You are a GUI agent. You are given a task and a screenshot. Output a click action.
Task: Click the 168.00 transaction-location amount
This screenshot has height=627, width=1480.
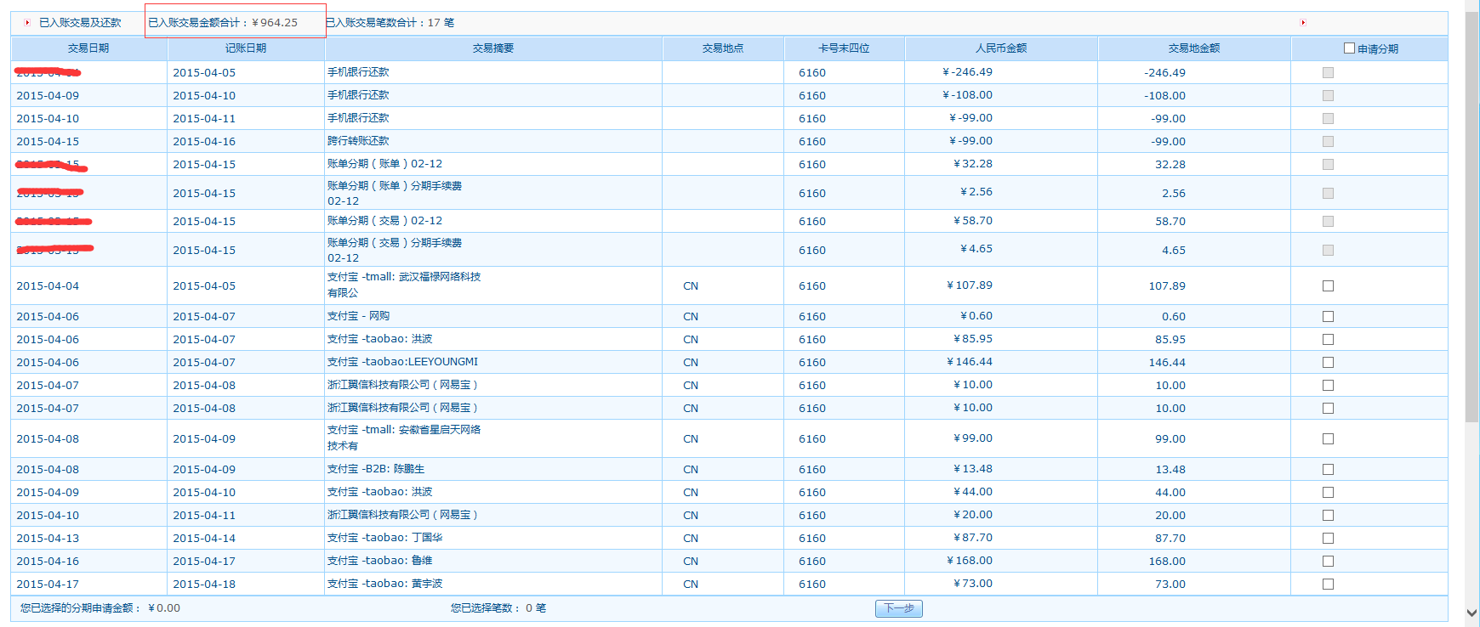coord(1167,562)
